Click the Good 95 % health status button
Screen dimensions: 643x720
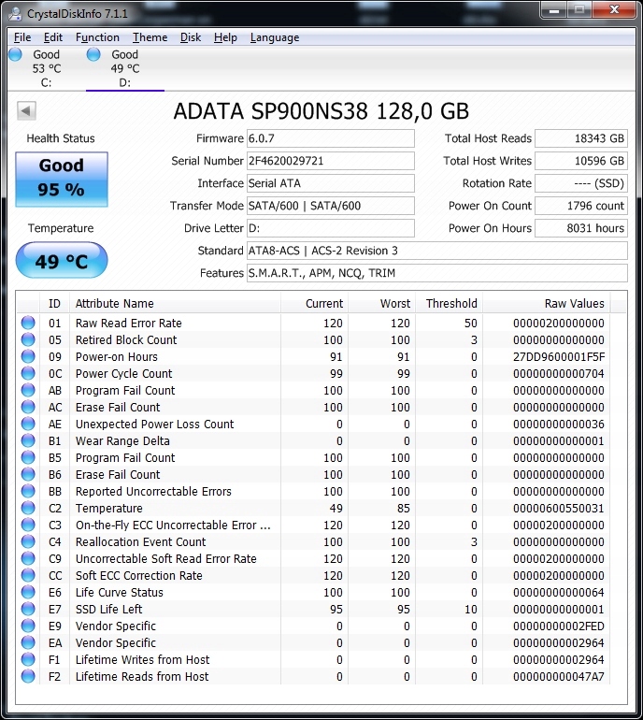[x=62, y=180]
